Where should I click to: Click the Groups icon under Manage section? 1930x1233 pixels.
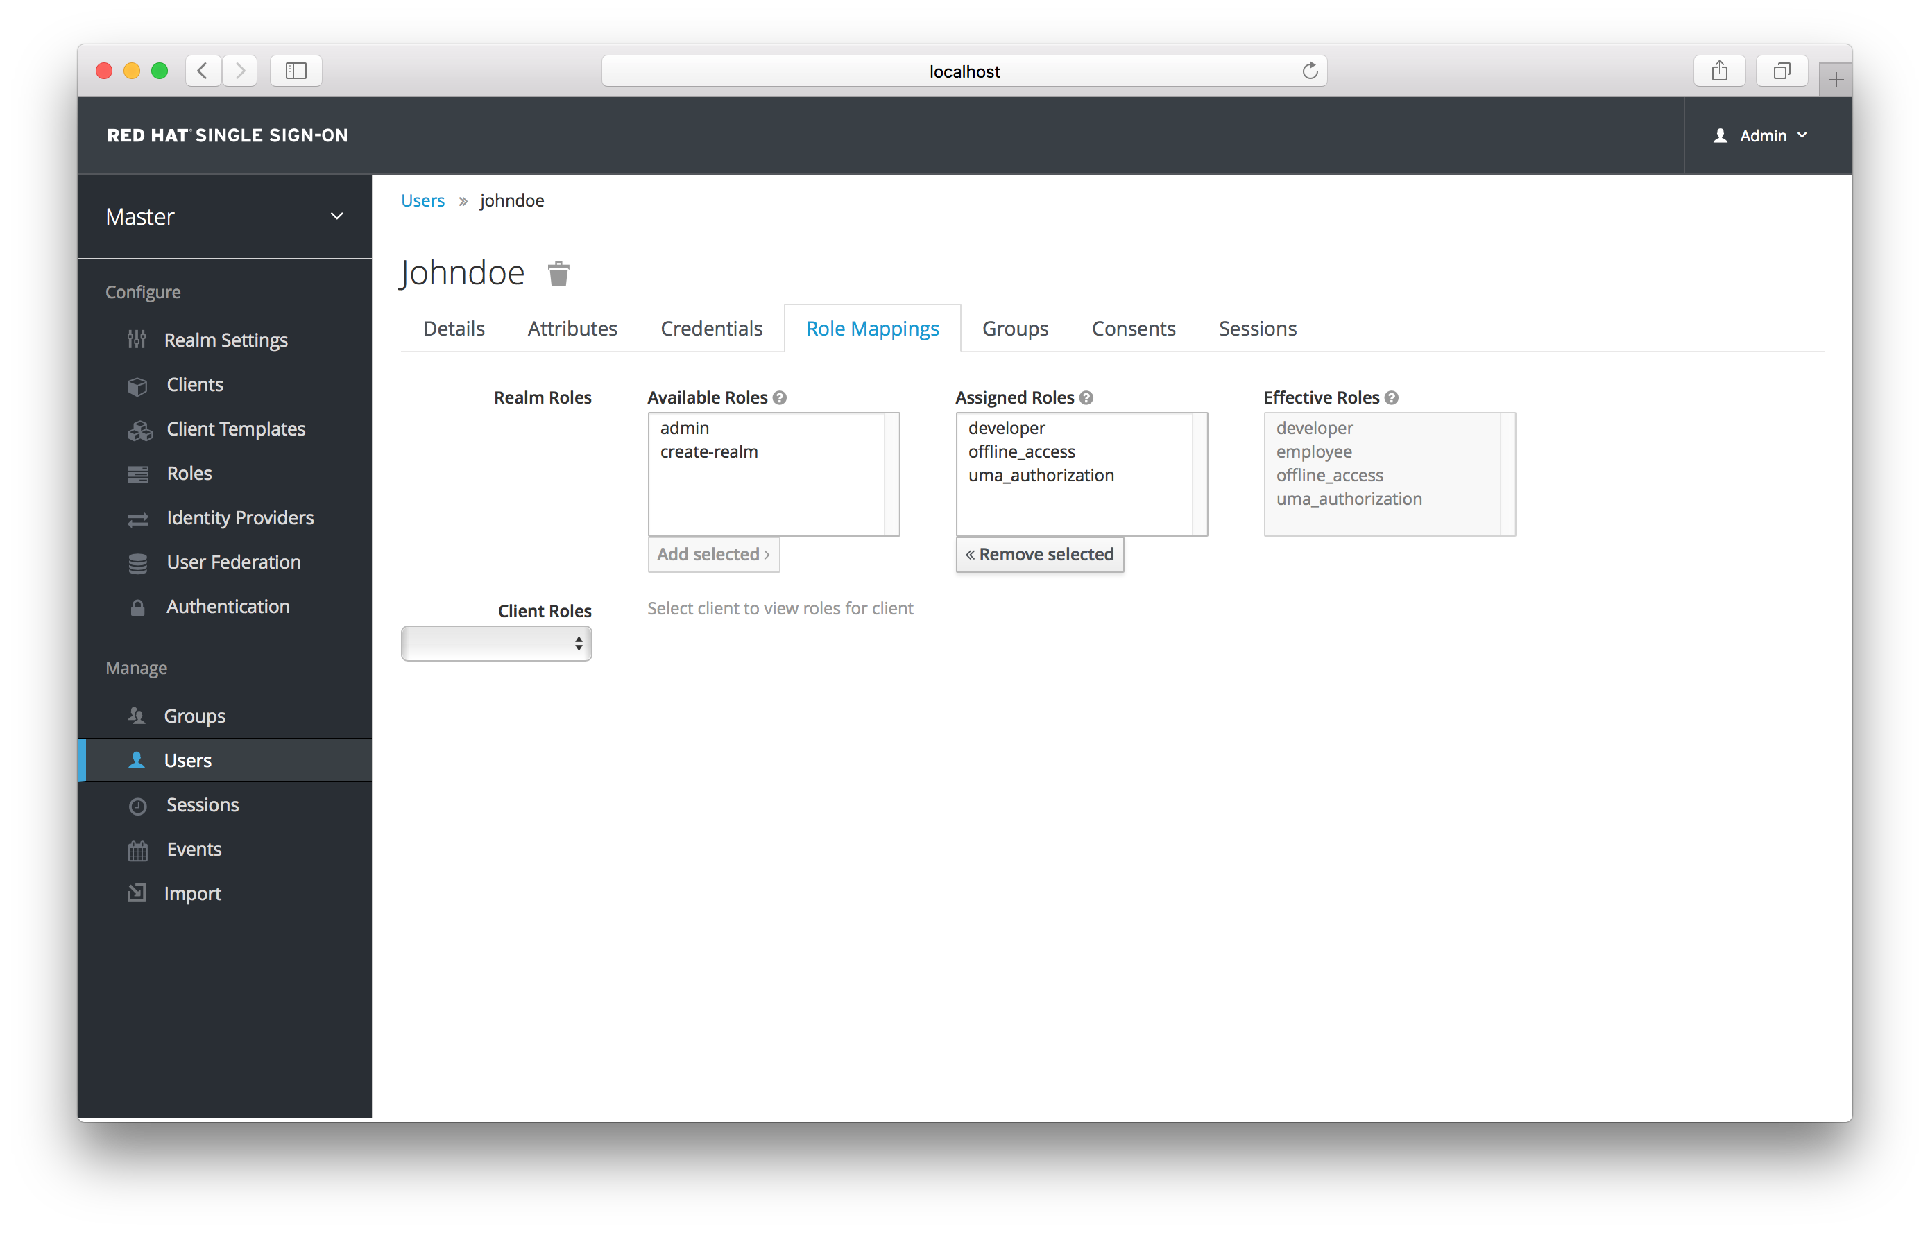click(137, 714)
